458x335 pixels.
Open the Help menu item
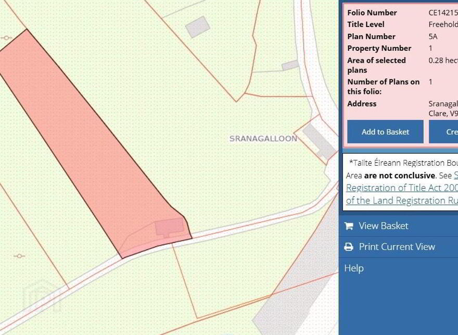(354, 268)
